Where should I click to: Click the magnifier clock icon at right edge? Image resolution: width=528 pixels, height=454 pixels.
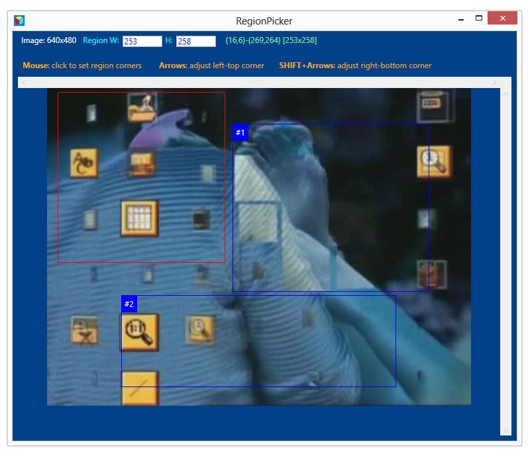pos(434,161)
